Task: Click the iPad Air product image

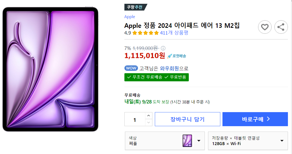Action: [51, 69]
